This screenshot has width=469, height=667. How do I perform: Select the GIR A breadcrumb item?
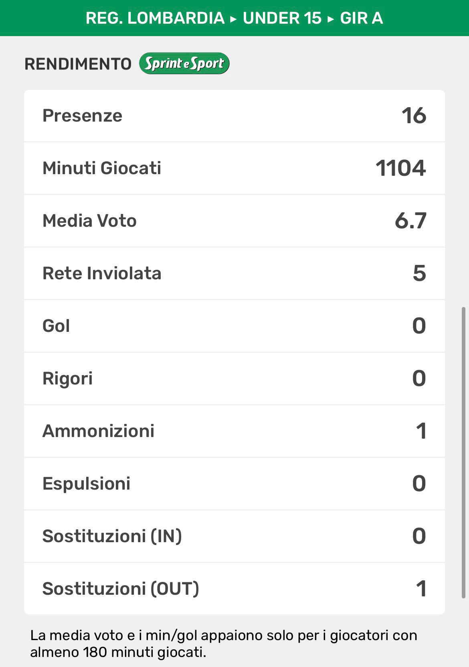click(362, 18)
